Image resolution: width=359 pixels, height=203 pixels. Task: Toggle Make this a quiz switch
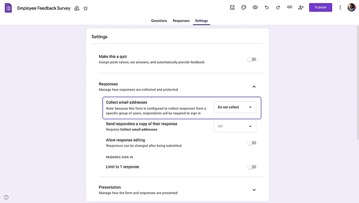[252, 59]
